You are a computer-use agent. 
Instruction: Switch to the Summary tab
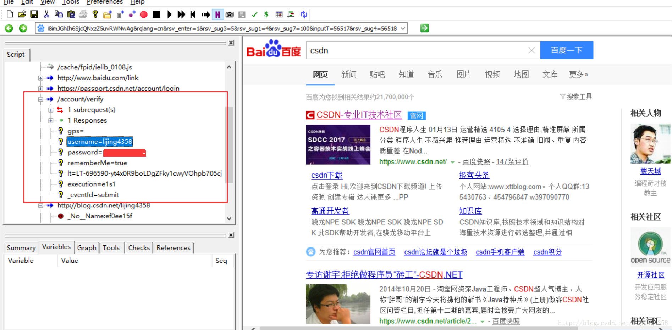click(21, 248)
